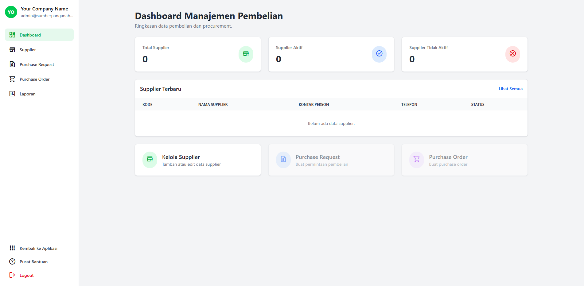Click the Dashboard grid icon

pyautogui.click(x=12, y=35)
